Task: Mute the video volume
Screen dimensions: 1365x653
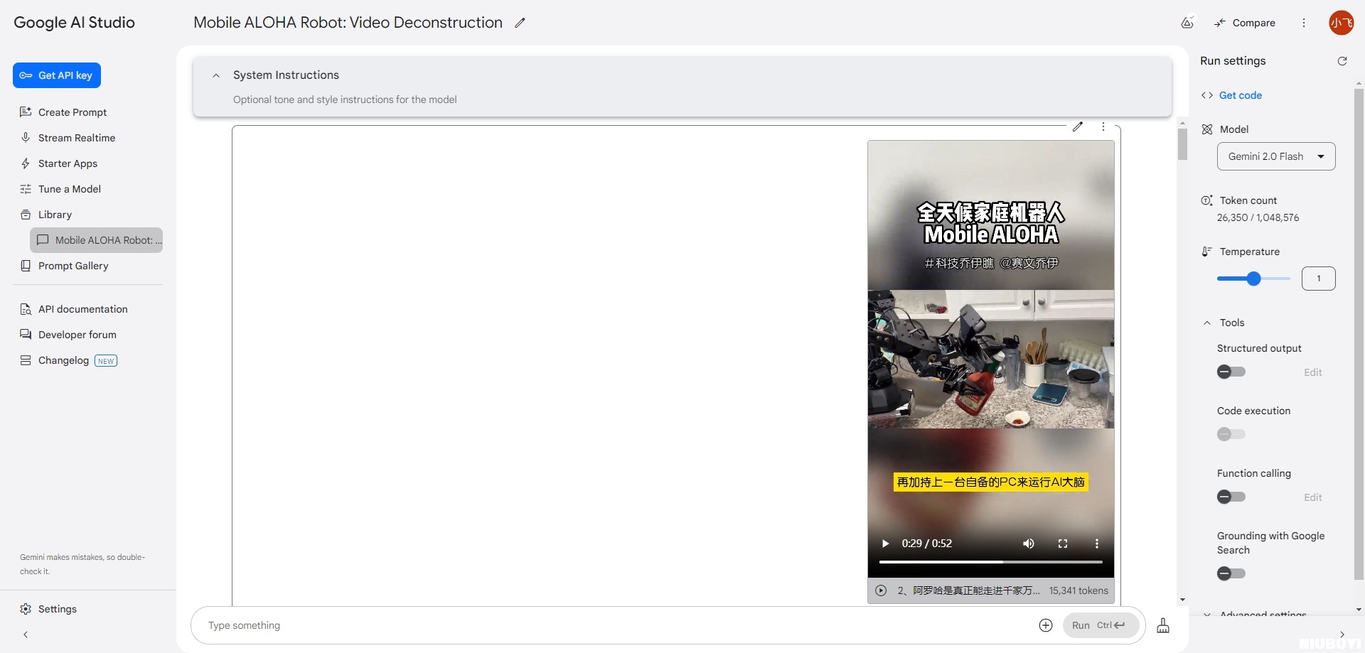Action: point(1029,544)
